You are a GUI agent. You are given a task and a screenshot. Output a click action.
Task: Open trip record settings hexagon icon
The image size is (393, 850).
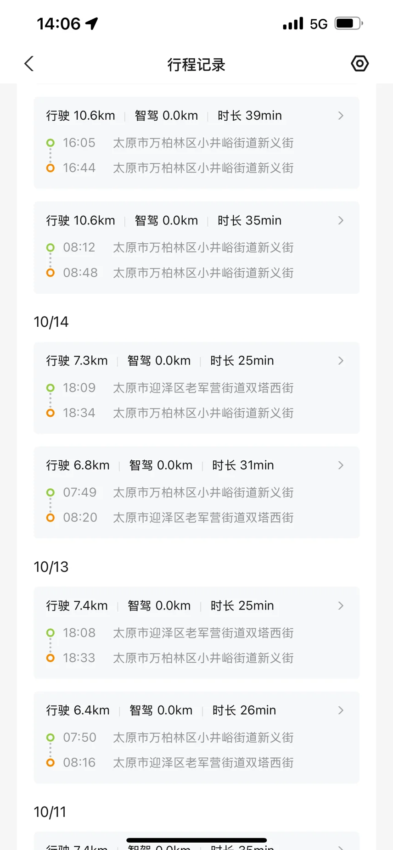pos(359,64)
